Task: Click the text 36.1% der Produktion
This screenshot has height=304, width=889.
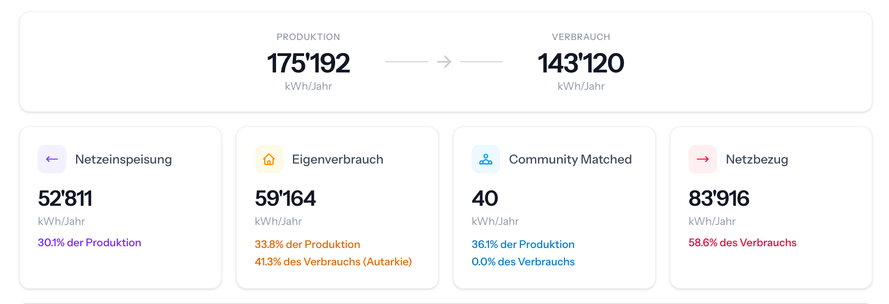Action: [523, 244]
